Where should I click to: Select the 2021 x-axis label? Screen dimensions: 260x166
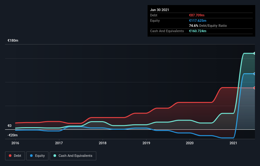233,143
